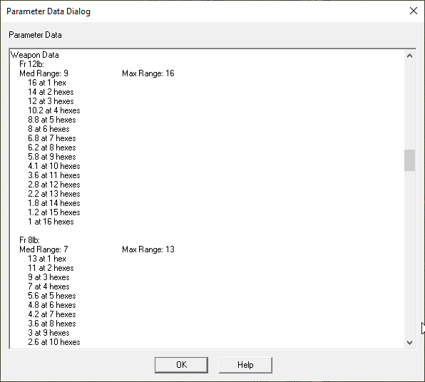Viewport: 425px width, 382px height.
Task: Click the vertical scrollbar thumb
Action: click(409, 160)
